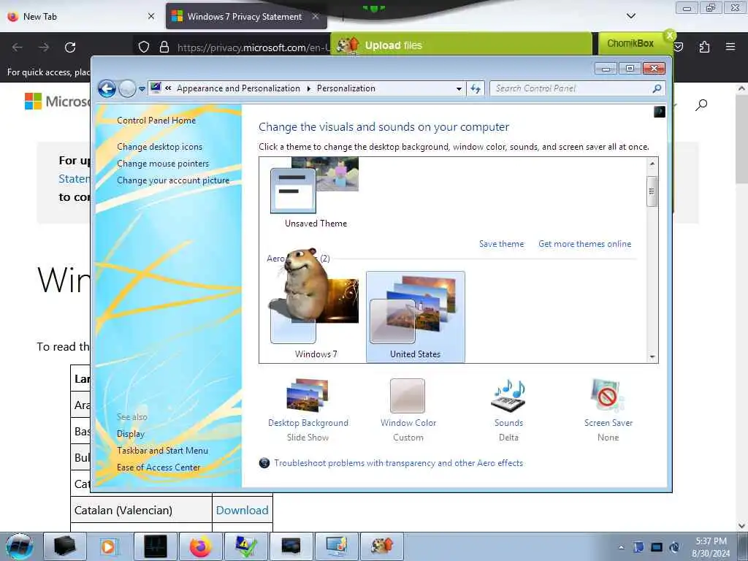Click the Personalization breadcrumb
Viewport: 748px width, 561px height.
coord(346,88)
